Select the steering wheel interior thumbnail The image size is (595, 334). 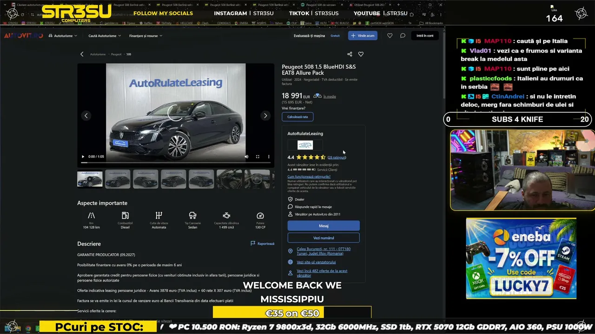(x=257, y=179)
